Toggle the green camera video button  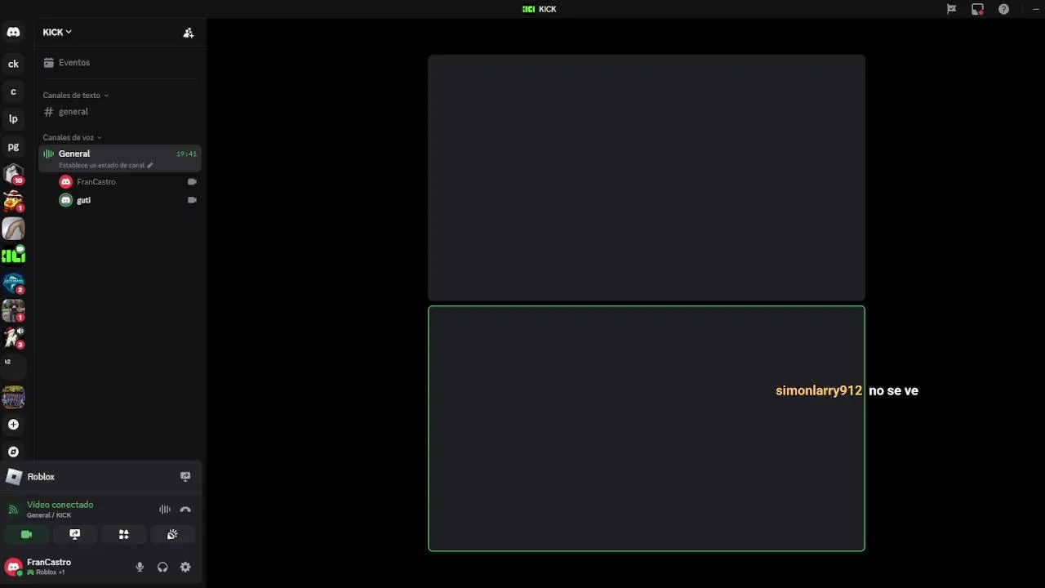coord(26,534)
